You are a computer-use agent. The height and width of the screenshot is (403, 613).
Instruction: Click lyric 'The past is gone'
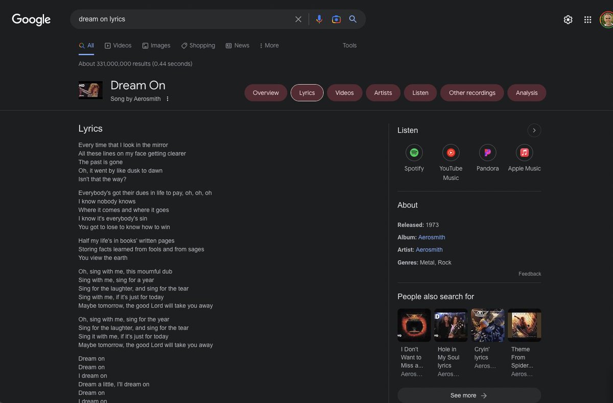coord(101,162)
